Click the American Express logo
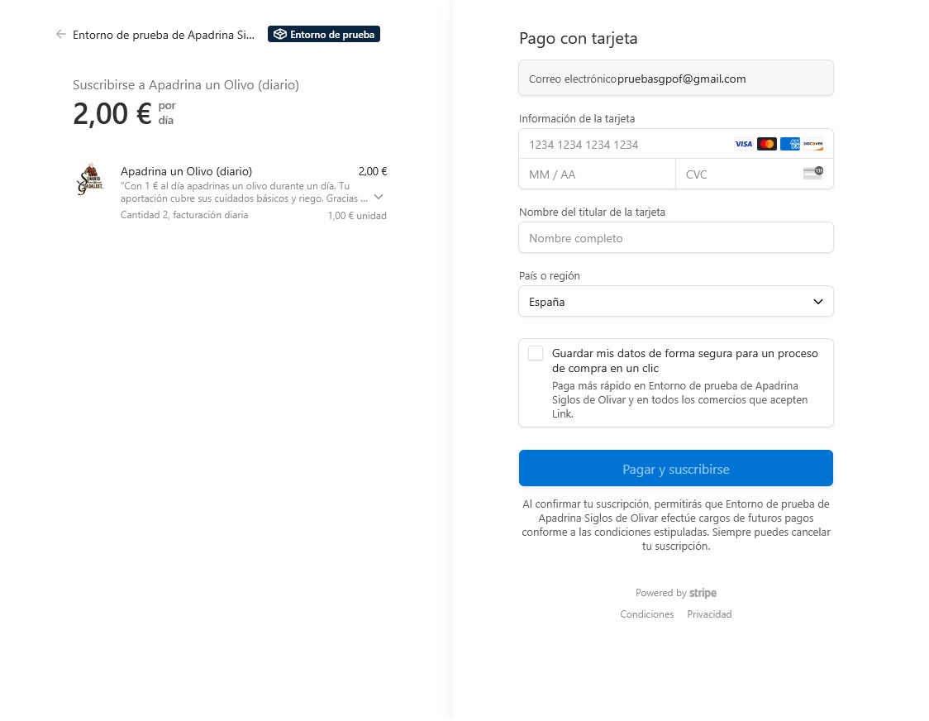 tap(790, 144)
